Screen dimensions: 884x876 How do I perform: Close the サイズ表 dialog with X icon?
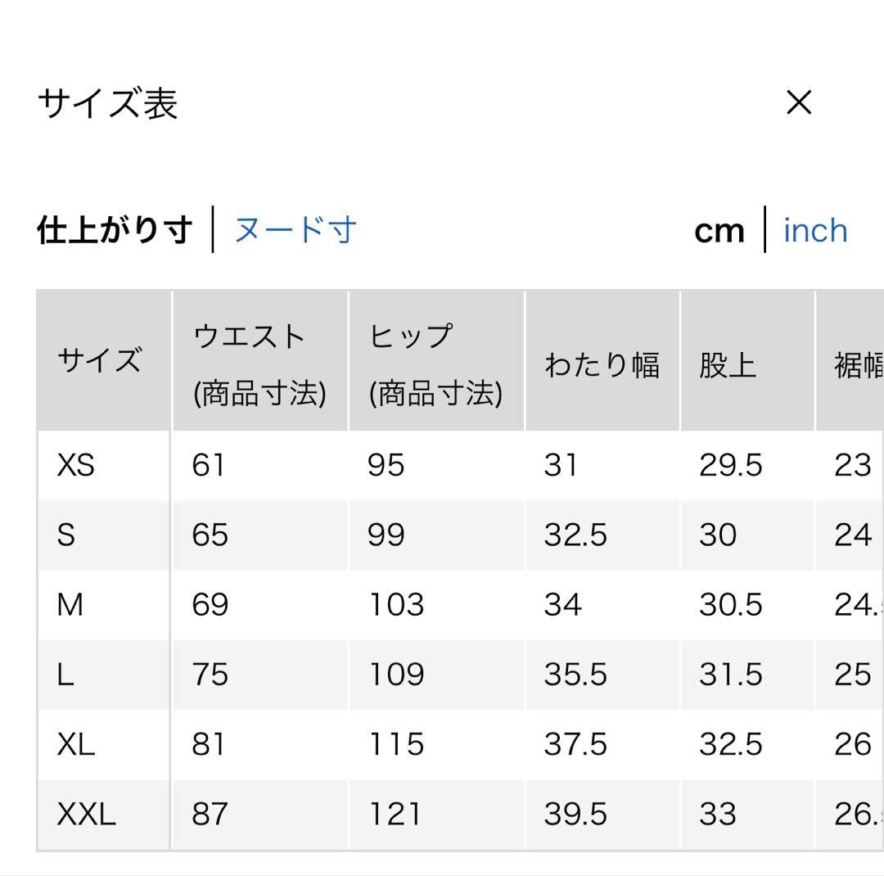(x=799, y=102)
